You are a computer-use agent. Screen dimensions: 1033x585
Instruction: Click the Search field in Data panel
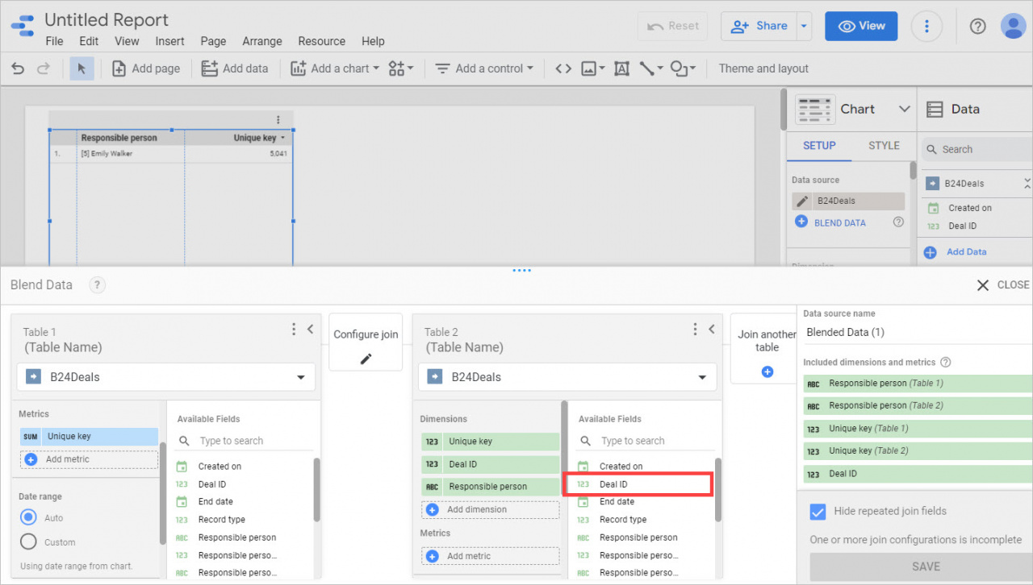point(977,149)
